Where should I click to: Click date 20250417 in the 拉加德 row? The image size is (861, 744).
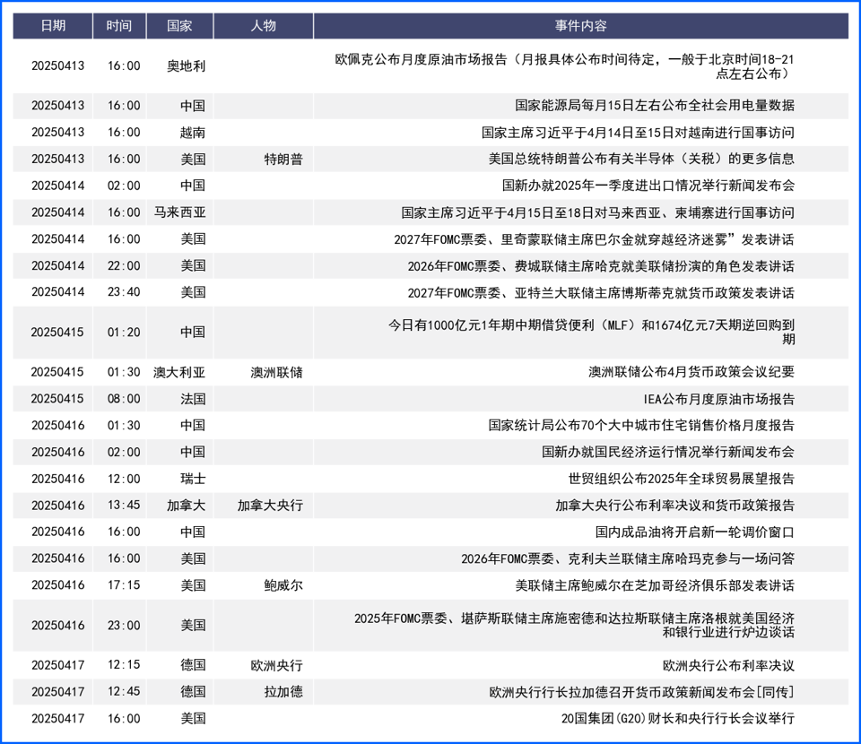click(57, 692)
